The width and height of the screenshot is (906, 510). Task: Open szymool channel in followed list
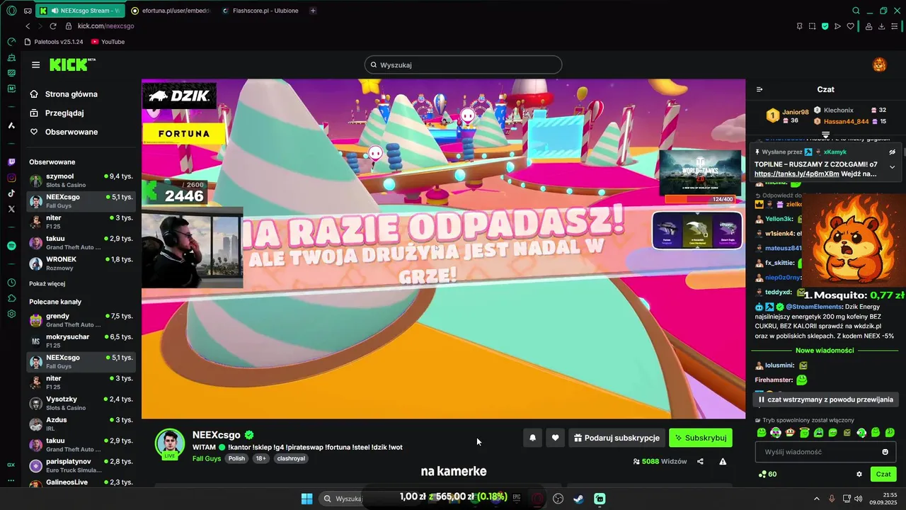point(81,180)
